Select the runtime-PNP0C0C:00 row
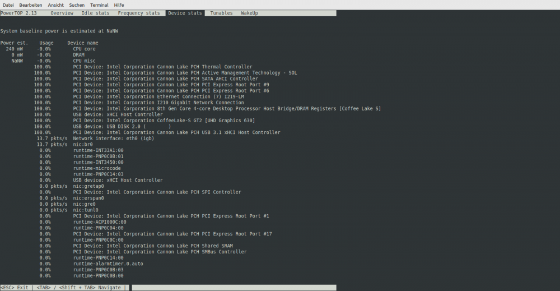 (x=81, y=240)
